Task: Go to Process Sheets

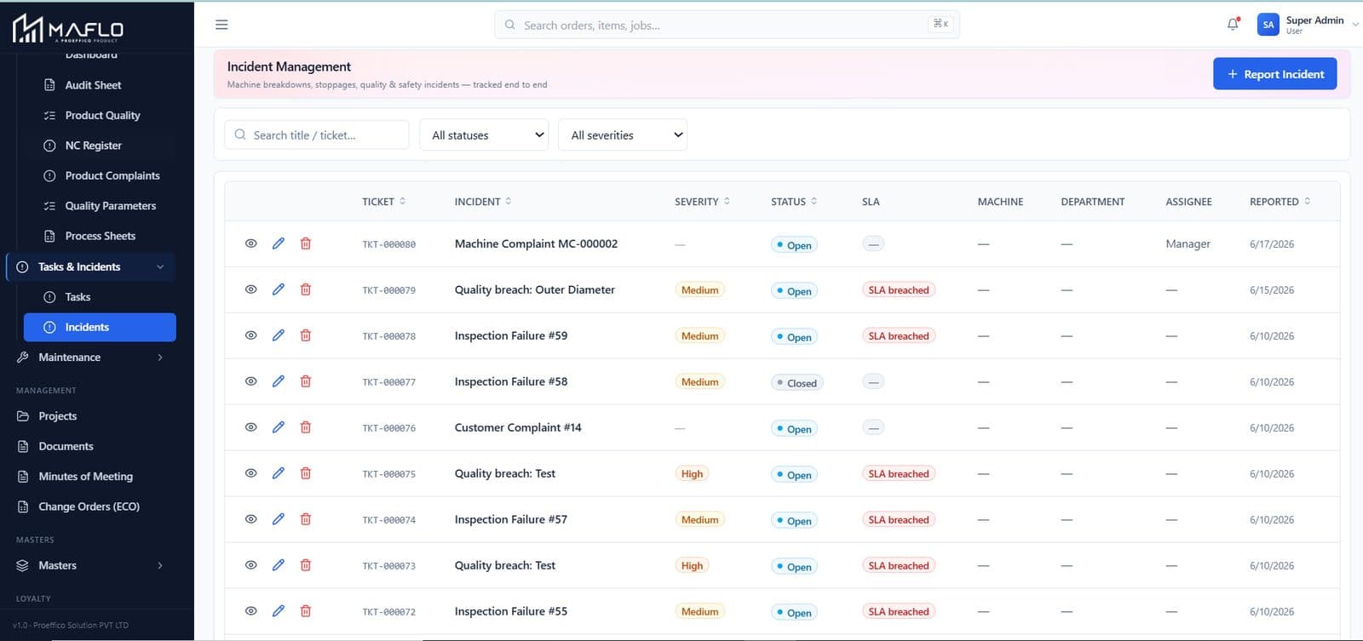Action: click(100, 236)
